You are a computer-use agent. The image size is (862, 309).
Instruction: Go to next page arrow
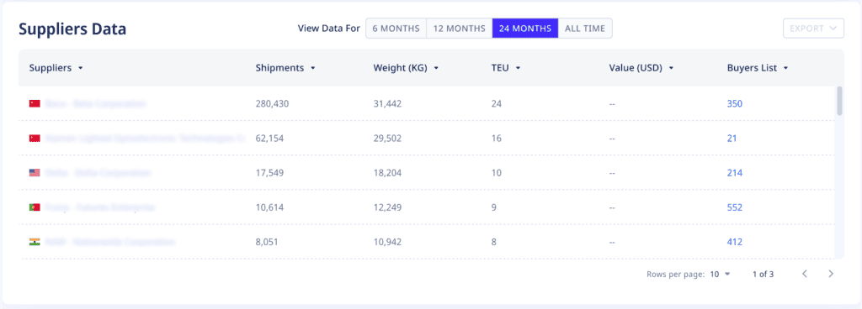pyautogui.click(x=831, y=274)
